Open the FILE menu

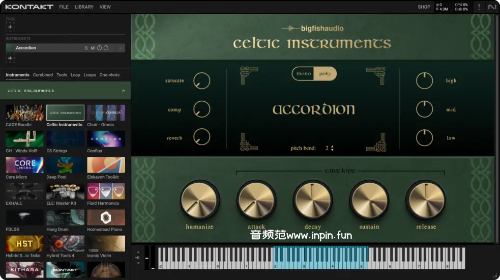point(64,7)
